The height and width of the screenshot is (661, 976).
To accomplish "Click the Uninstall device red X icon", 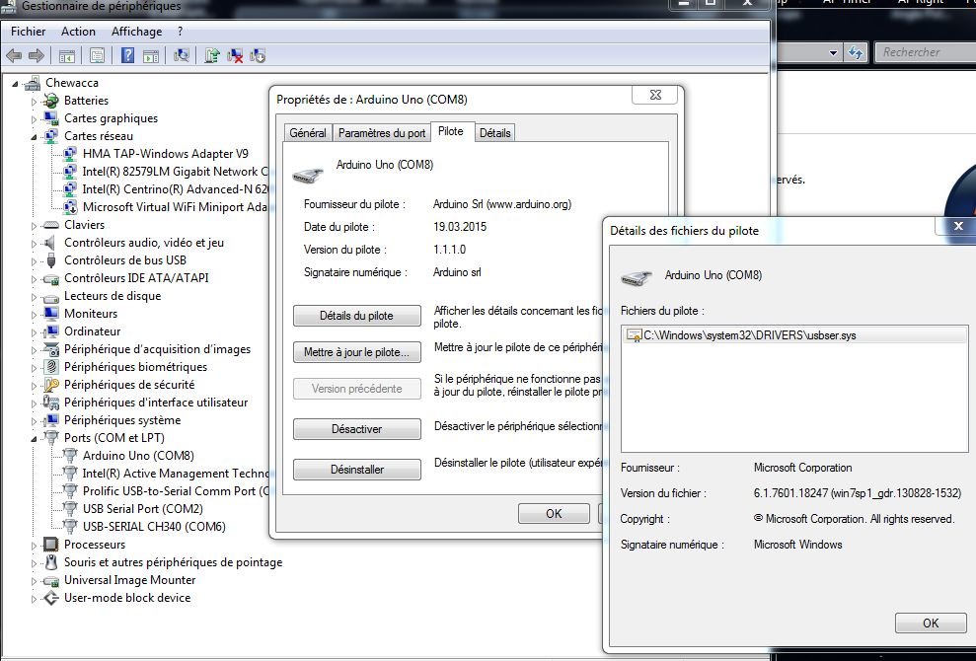I will pyautogui.click(x=235, y=56).
